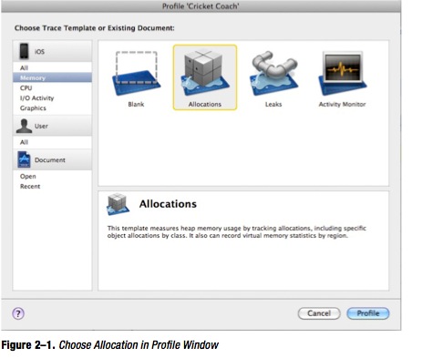
Task: Click the Profile 'Cricket Coach' title bar
Action: (x=201, y=6)
